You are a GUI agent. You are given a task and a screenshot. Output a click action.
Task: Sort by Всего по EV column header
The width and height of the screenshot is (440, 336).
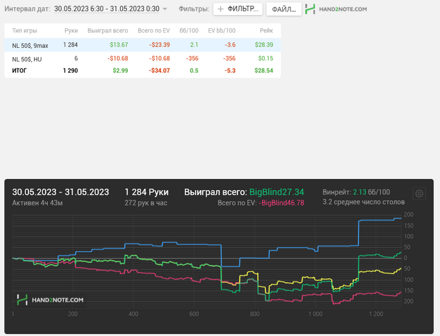point(154,31)
